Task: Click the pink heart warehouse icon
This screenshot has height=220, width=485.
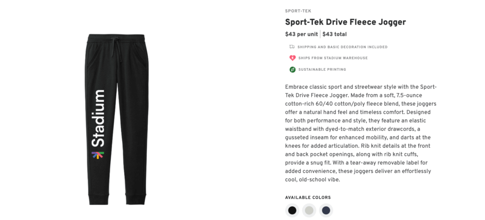Action: [x=292, y=58]
